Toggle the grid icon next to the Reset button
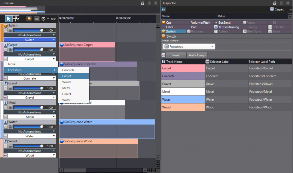 coord(163,55)
